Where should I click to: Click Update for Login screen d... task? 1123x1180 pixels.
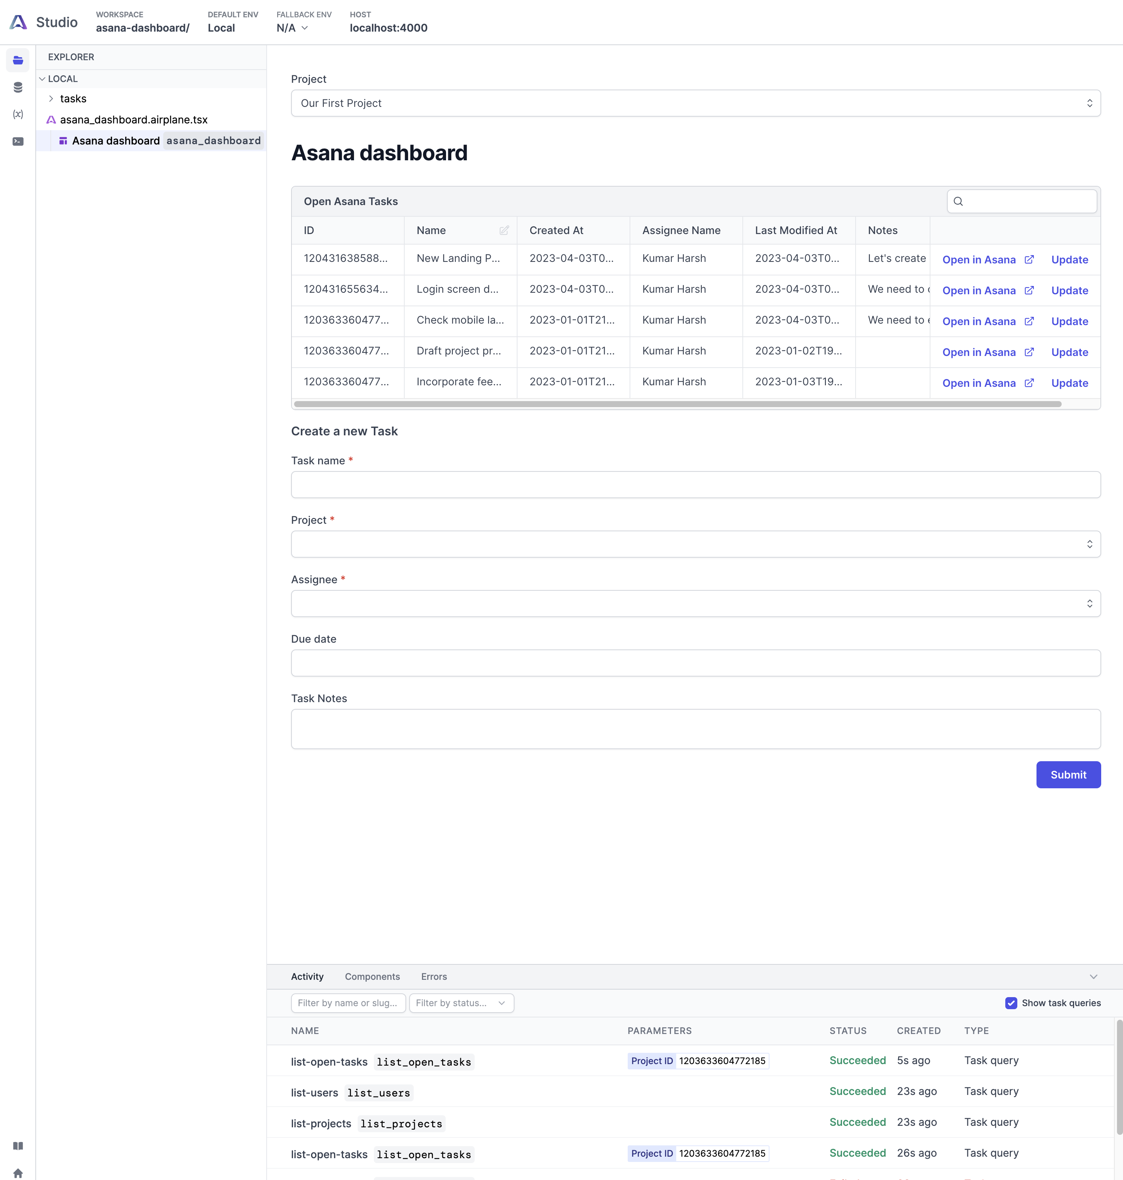1070,290
